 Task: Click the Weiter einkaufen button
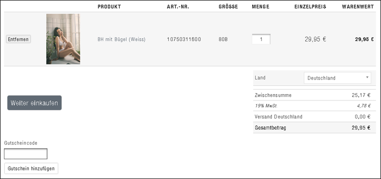pyautogui.click(x=34, y=103)
